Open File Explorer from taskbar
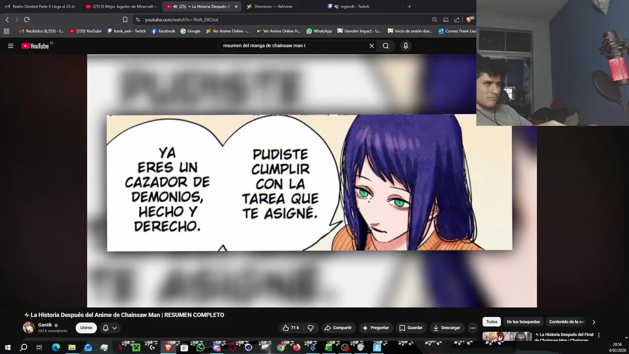The width and height of the screenshot is (629, 354). tap(72, 348)
